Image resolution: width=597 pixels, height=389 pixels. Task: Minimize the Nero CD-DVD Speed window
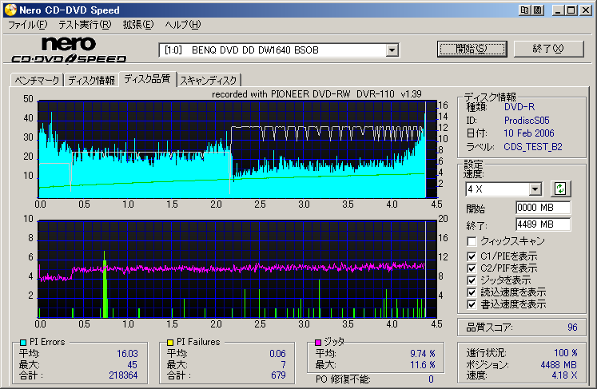pos(558,10)
